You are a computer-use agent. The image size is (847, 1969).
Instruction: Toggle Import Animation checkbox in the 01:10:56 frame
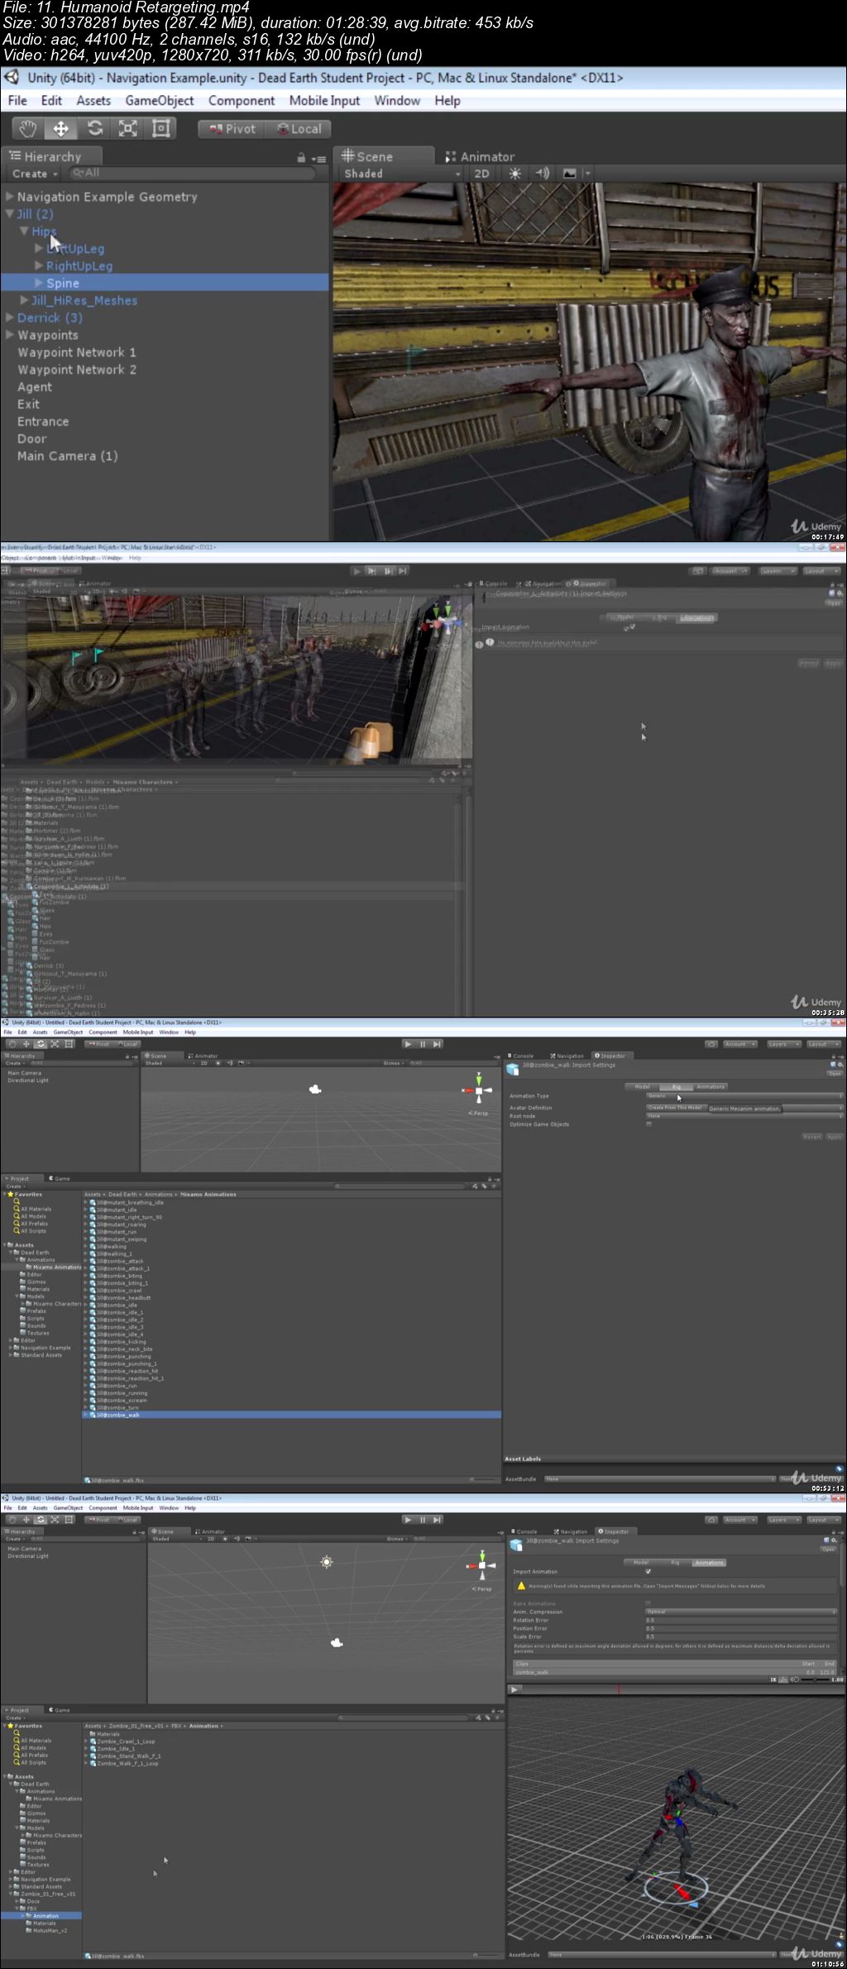648,1571
